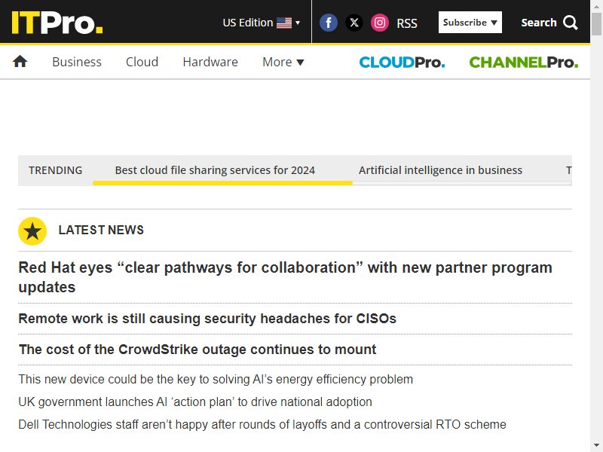
Task: Go to home via house icon
Action: click(20, 62)
